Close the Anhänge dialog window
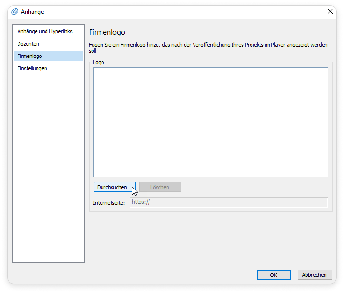 [330, 12]
